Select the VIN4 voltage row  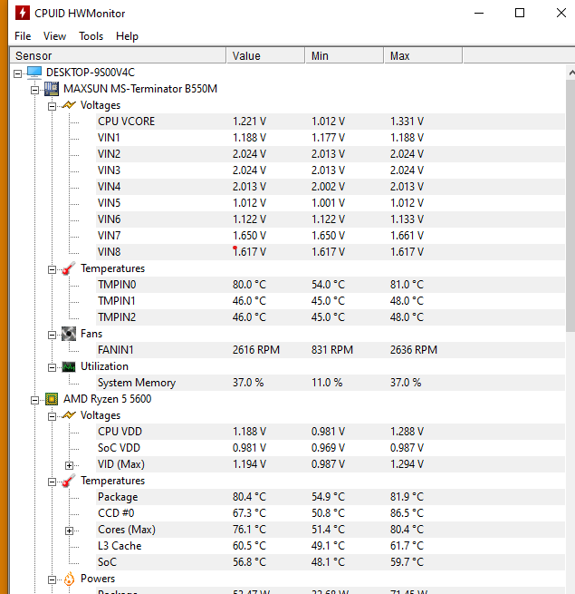pos(331,187)
